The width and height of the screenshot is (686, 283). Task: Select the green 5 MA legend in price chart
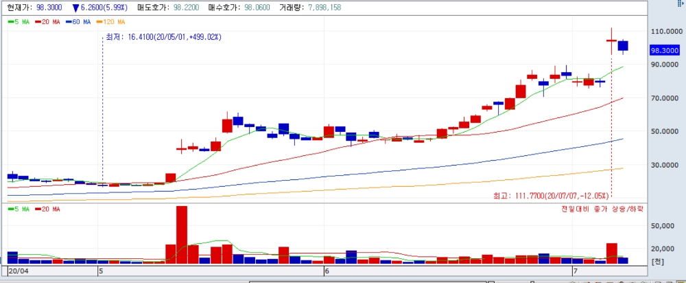tap(19, 21)
